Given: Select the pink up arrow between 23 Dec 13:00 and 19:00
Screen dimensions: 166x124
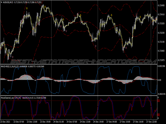Looking at the screenshot, I should point(37,23).
